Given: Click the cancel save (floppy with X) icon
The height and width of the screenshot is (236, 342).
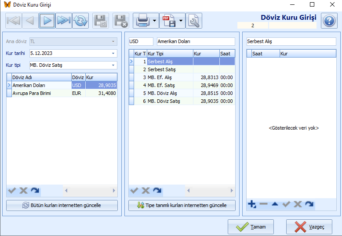Looking at the screenshot, I should click(121, 21).
